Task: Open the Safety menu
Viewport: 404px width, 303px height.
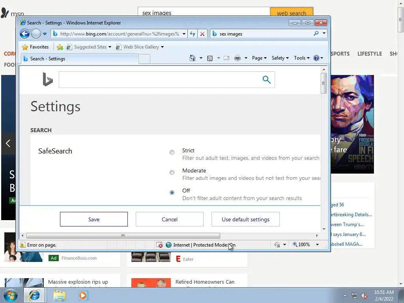Action: pos(280,58)
